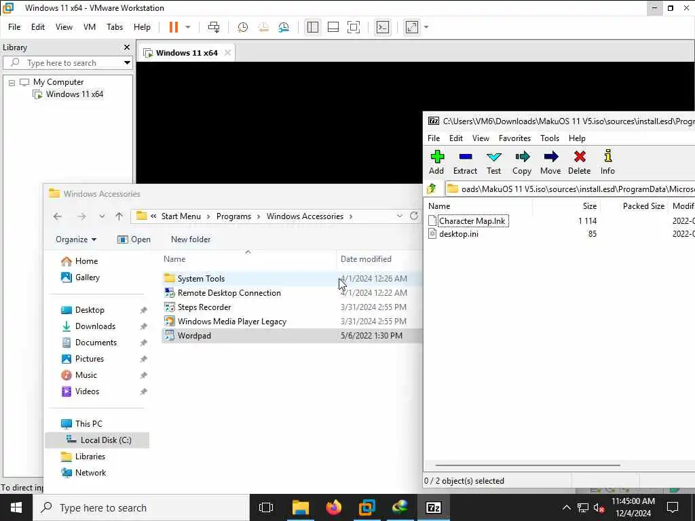
Task: Expand the Explorer address bar history dropdown
Action: [x=399, y=216]
